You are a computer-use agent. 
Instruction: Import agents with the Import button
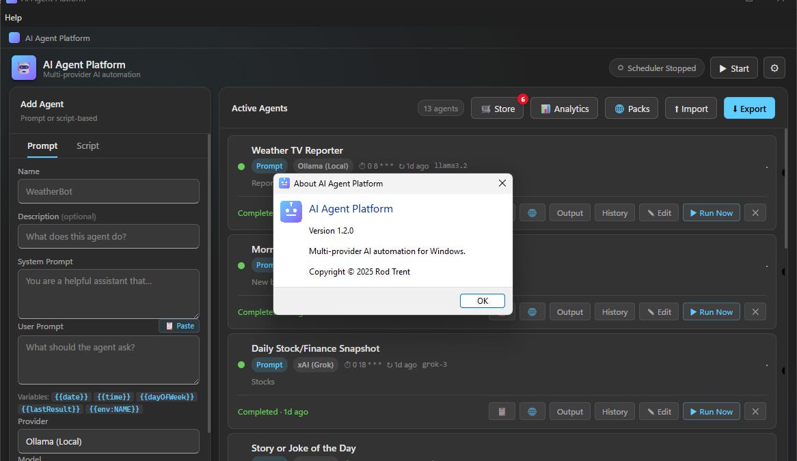(x=691, y=108)
